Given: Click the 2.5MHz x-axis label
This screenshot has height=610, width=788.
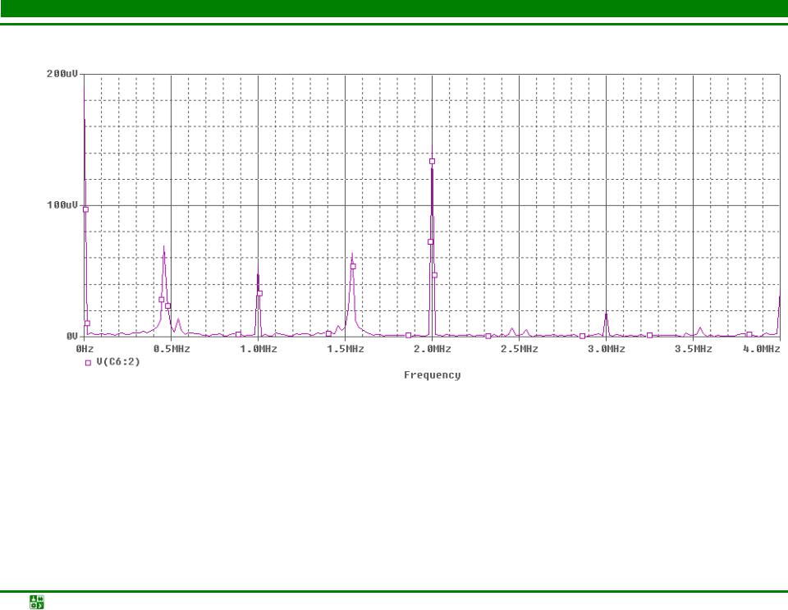Looking at the screenshot, I should coord(519,349).
